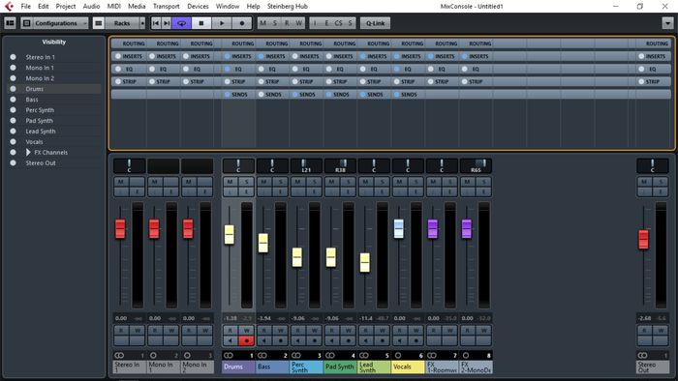Toggle all write automation with toolbar W
The image size is (678, 381).
298,23
